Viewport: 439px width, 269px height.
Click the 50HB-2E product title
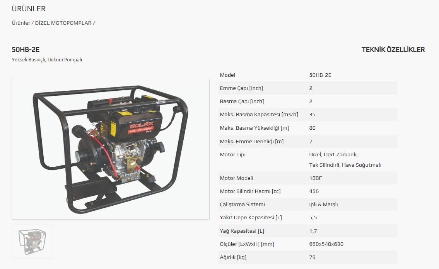click(26, 49)
